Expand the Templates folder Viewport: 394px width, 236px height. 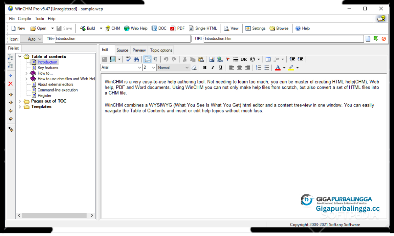(20, 107)
